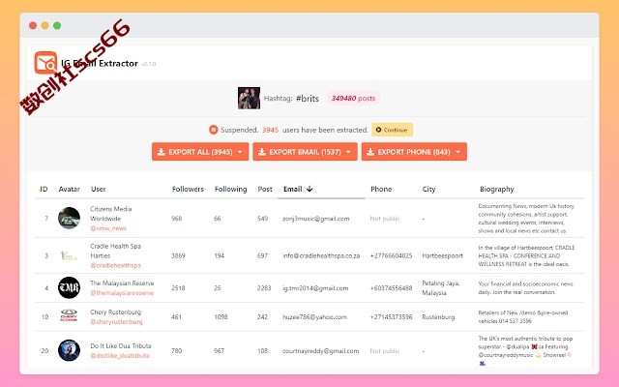Click the Hartbeespoort city cell
Screen dimensions: 619x387
[x=442, y=255]
